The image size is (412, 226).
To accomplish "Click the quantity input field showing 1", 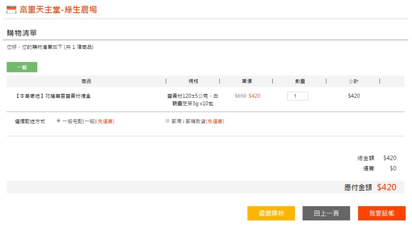I will click(297, 96).
